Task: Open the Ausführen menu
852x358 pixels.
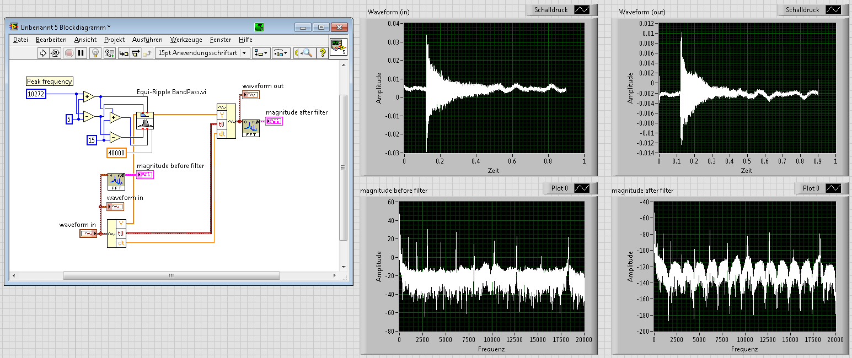Action: click(x=147, y=40)
